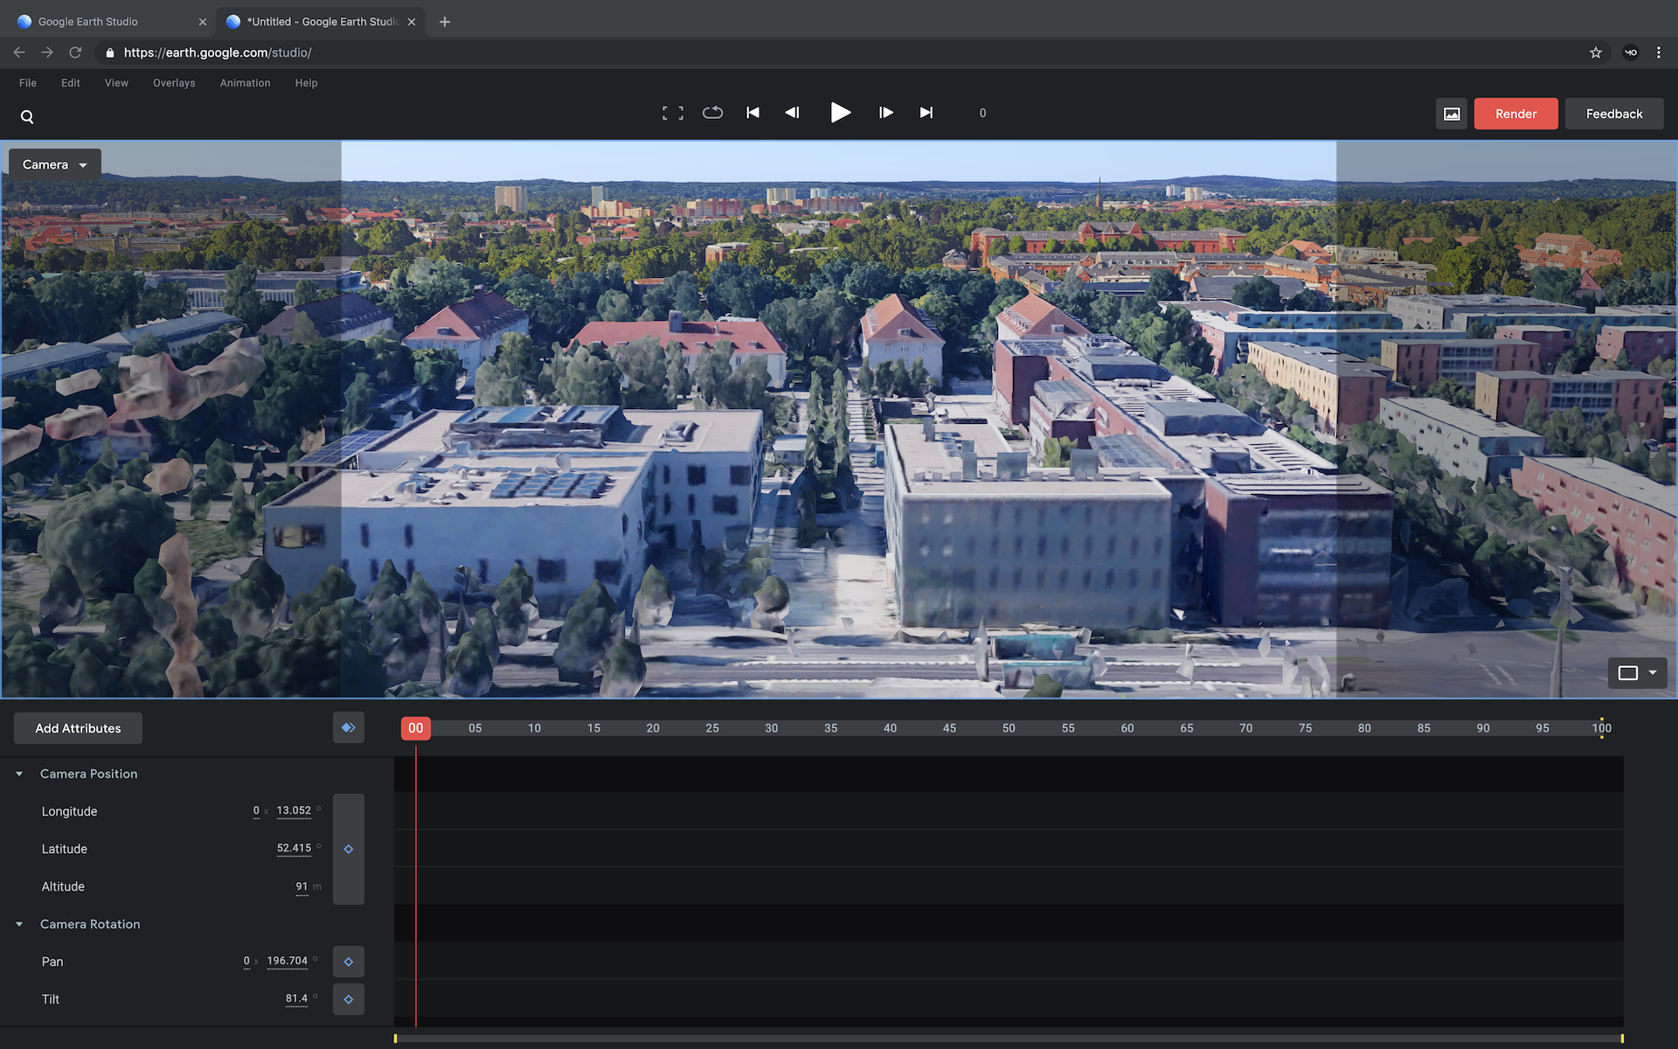Viewport: 1678px width, 1049px height.
Task: Toggle keyframe for all attributes
Action: pos(348,727)
